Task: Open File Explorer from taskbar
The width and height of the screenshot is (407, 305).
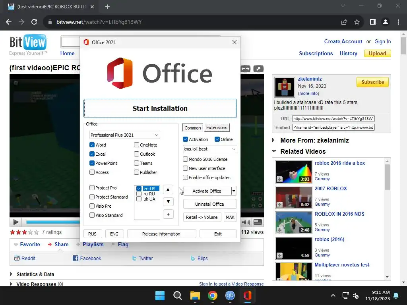Action: pos(195,295)
